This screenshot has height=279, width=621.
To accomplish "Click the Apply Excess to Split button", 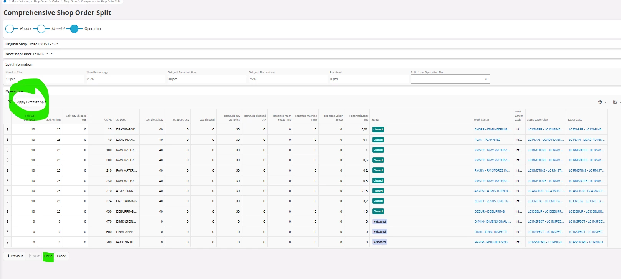I will pos(31,102).
